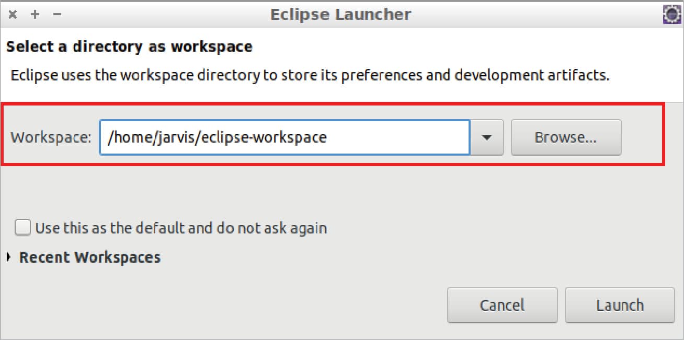Close the Eclipse Launcher window

click(x=12, y=14)
